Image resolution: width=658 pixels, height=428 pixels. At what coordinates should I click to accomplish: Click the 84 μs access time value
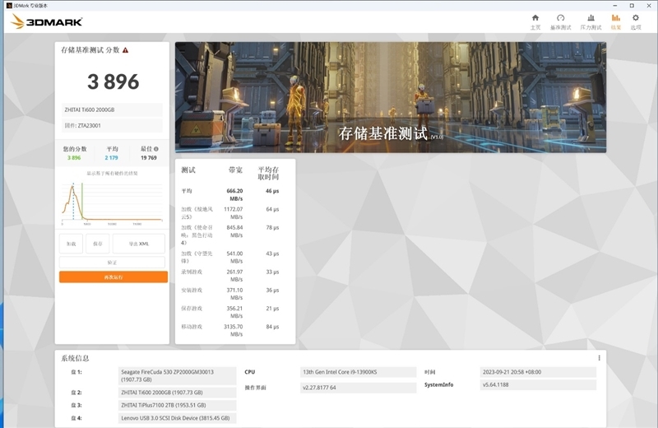pyautogui.click(x=272, y=327)
